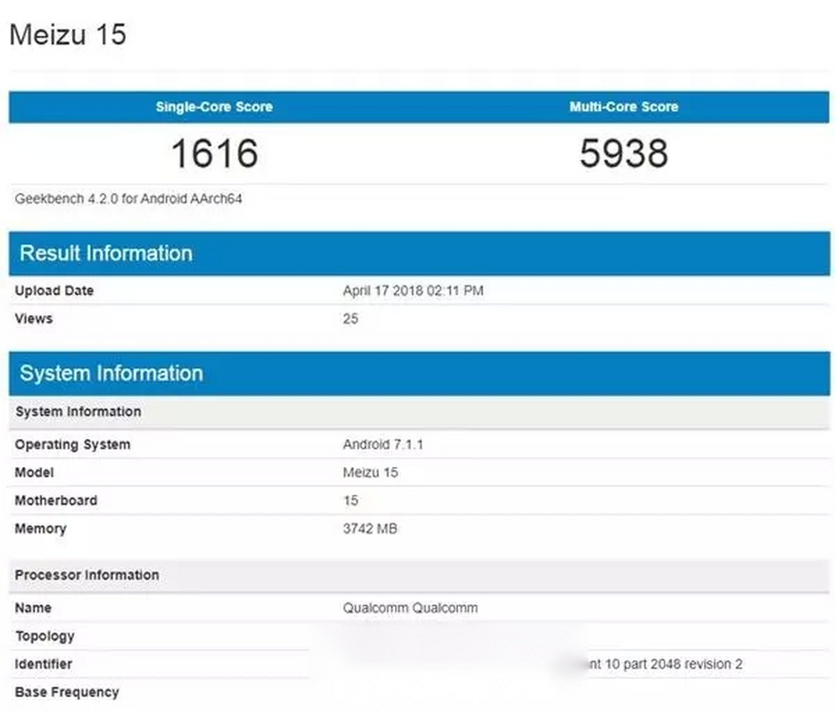This screenshot has width=835, height=712.
Task: Select the Model label
Action: pos(34,472)
